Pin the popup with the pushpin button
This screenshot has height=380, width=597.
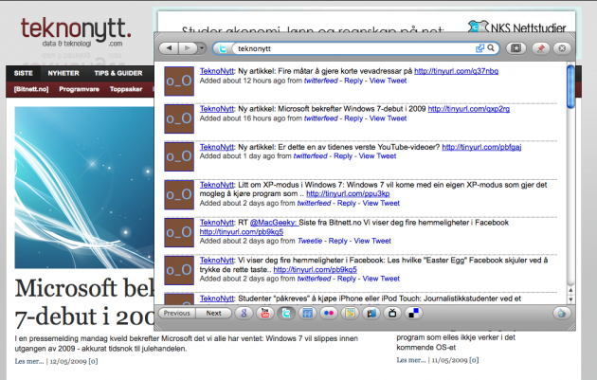coord(540,48)
